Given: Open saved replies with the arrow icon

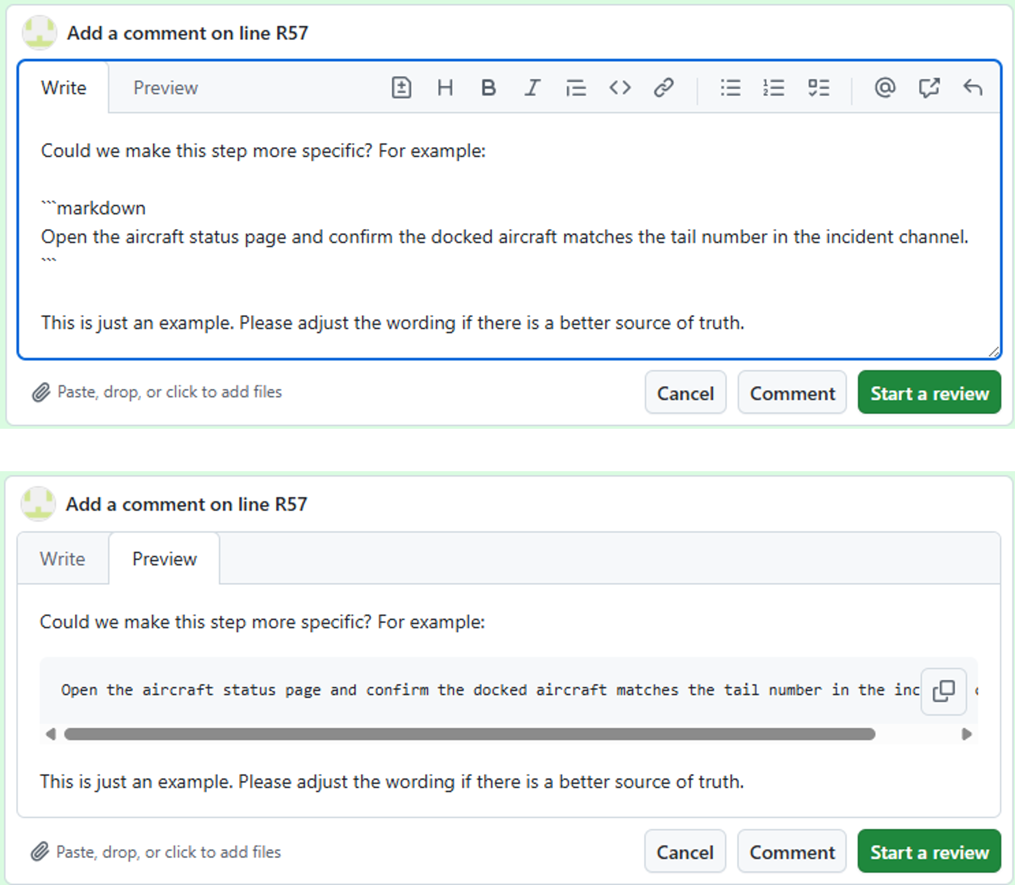Looking at the screenshot, I should (x=973, y=88).
